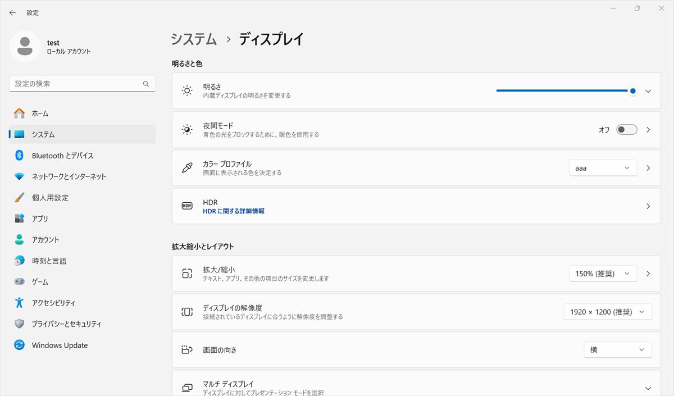Click the HDR detailed information link
The image size is (674, 396).
(234, 211)
